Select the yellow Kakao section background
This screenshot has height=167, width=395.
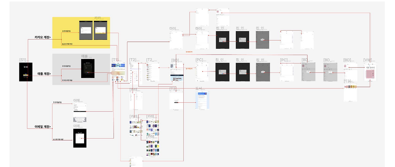coord(81,33)
